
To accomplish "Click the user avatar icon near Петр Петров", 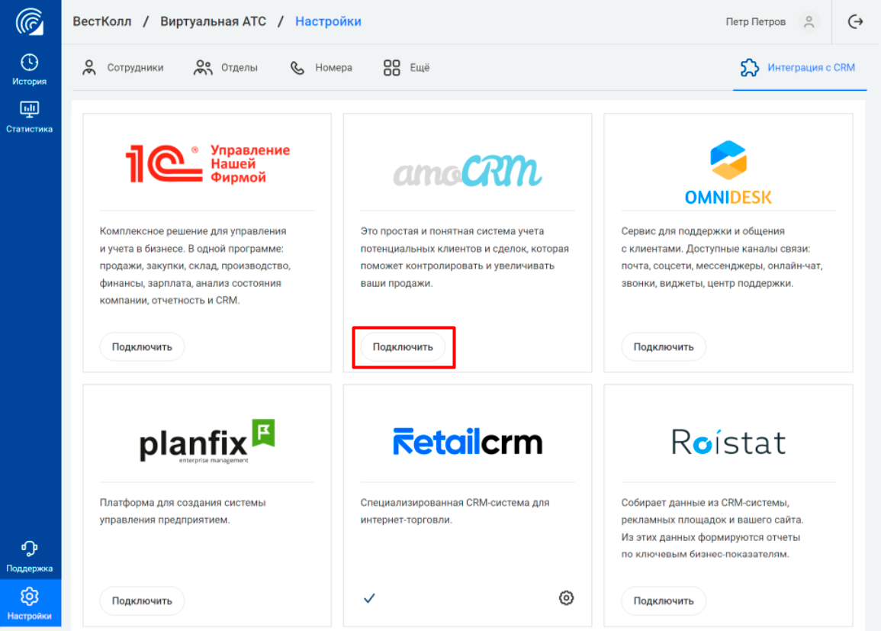I will [809, 22].
